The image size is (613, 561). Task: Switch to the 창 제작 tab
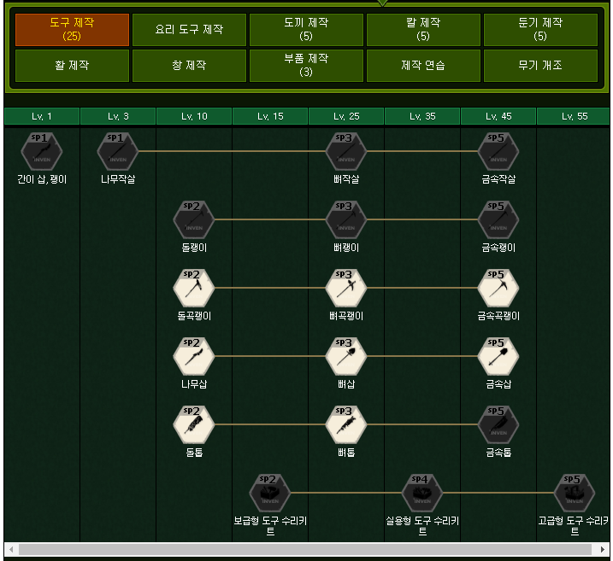point(189,66)
